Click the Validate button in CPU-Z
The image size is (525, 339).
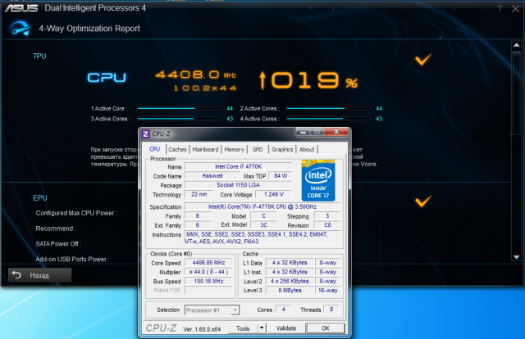286,328
